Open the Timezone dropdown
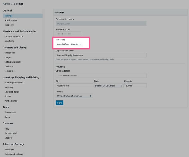Image resolution: width=189 pixels, height=157 pixels. coord(69,44)
